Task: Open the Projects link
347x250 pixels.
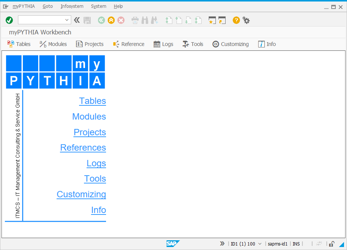Action: pos(90,132)
